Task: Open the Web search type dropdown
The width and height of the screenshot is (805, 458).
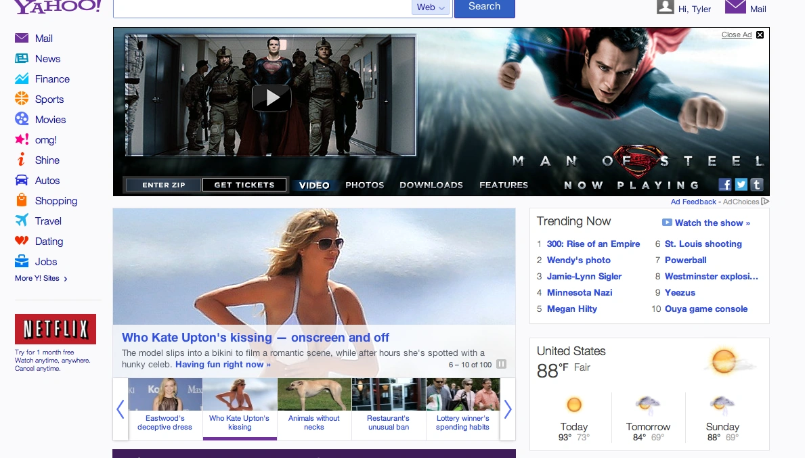Action: [430, 7]
